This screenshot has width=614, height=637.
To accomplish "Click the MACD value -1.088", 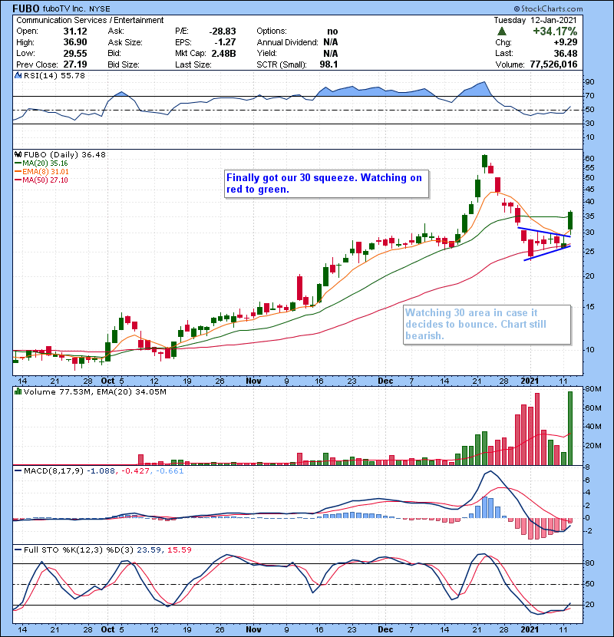I will (101, 471).
